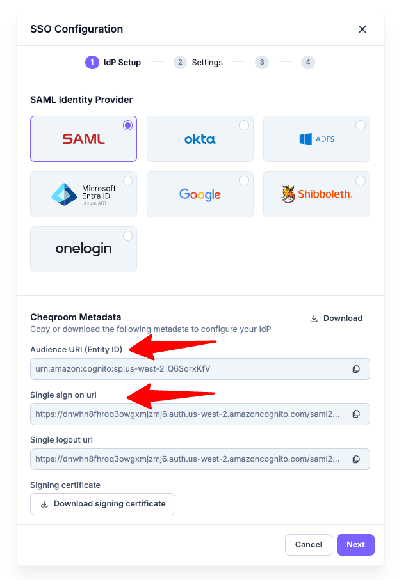The height and width of the screenshot is (580, 399).
Task: Select the onelogin radio button
Action: click(x=128, y=236)
